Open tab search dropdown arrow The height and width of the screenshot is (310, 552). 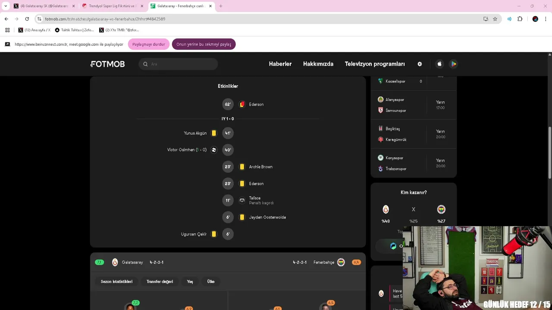tap(6, 6)
